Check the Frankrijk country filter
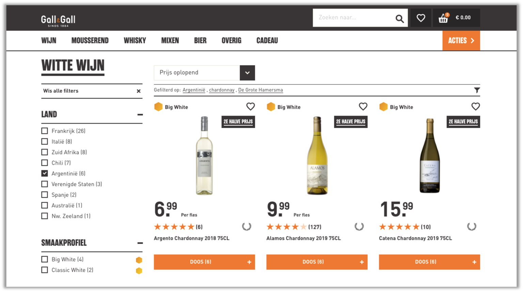This screenshot has height=292, width=523. click(45, 131)
